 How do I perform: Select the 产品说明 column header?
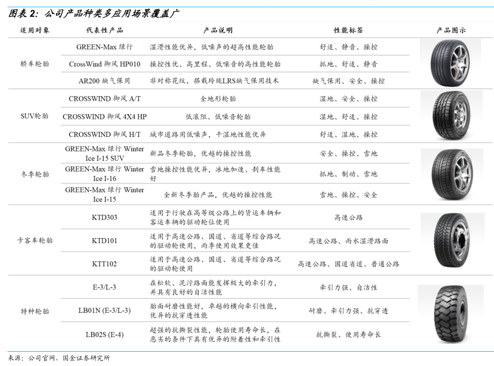click(217, 30)
